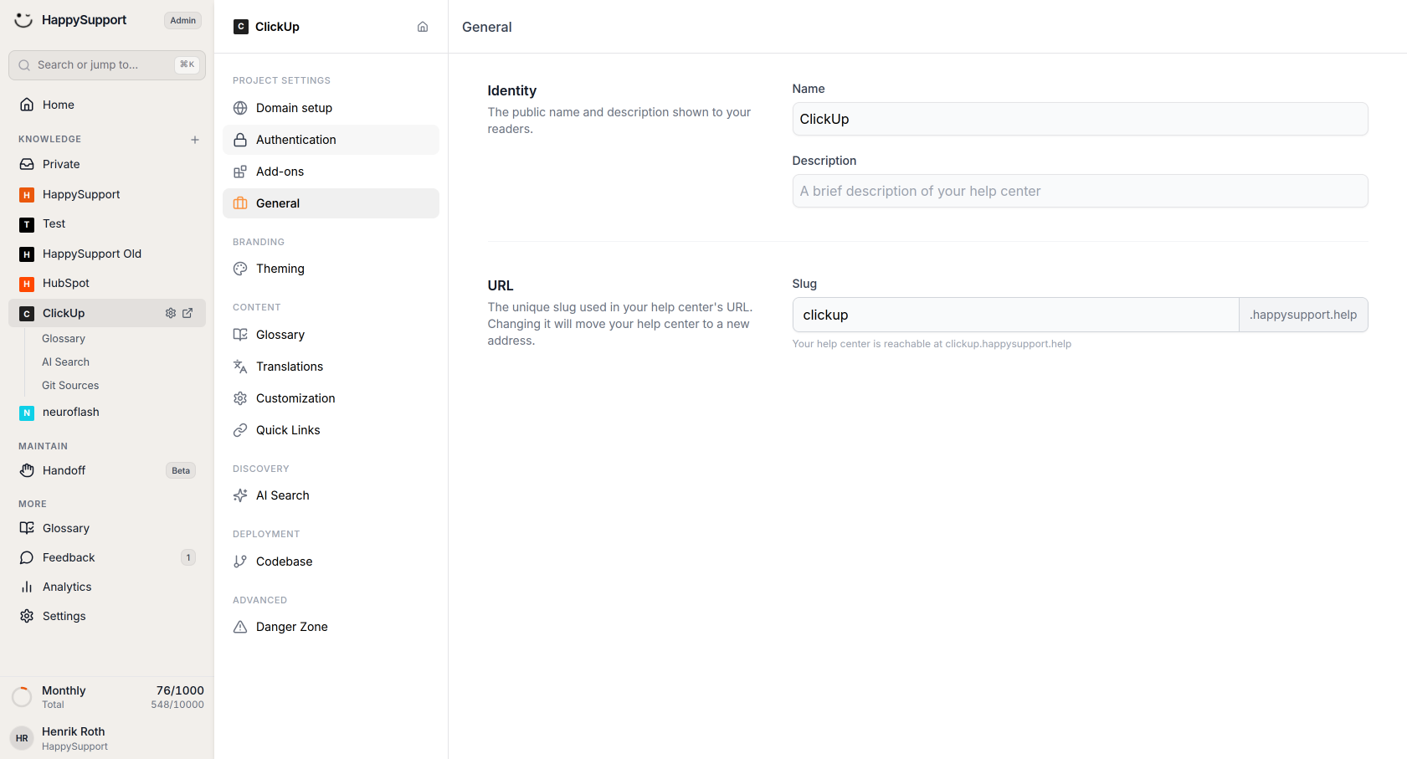Open ClickUp help center in new tab

187,313
